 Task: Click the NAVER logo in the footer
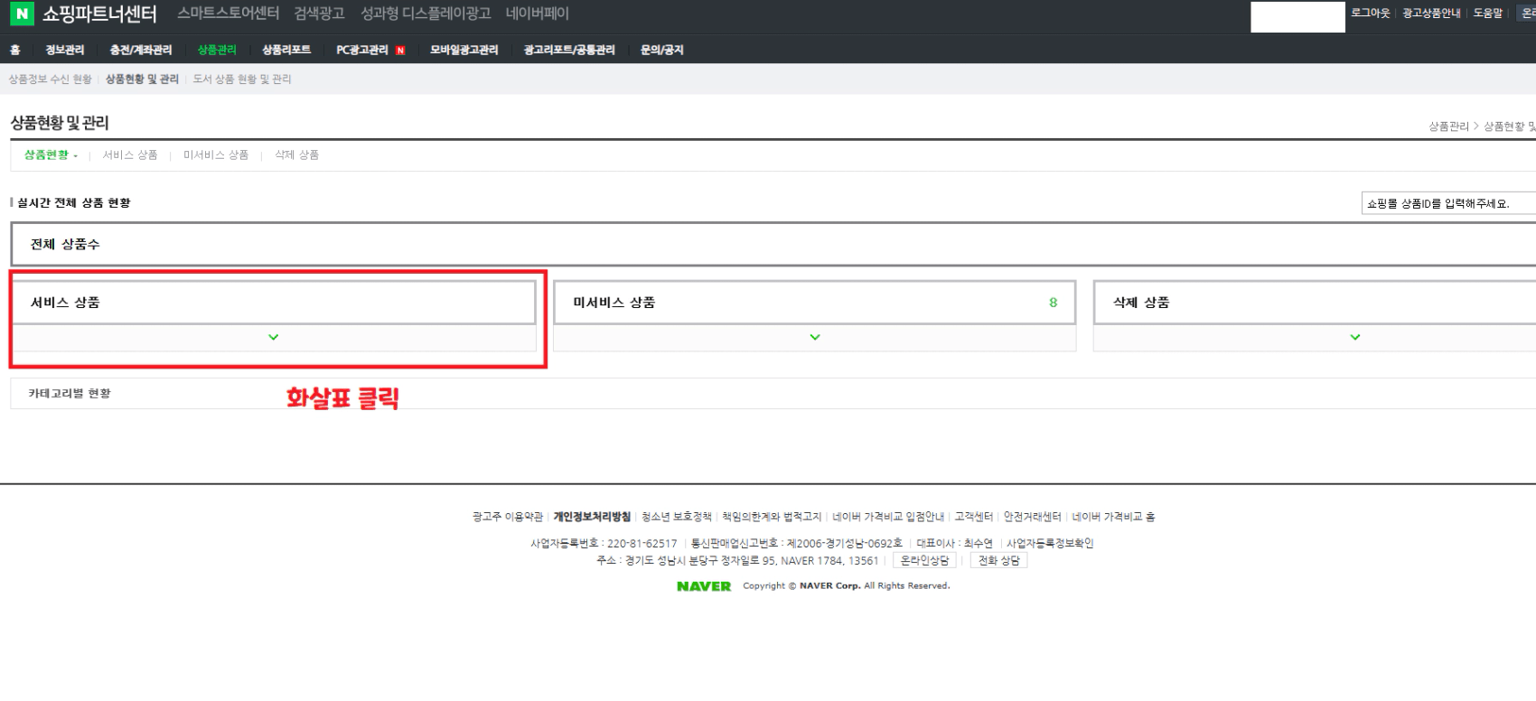[x=704, y=586]
